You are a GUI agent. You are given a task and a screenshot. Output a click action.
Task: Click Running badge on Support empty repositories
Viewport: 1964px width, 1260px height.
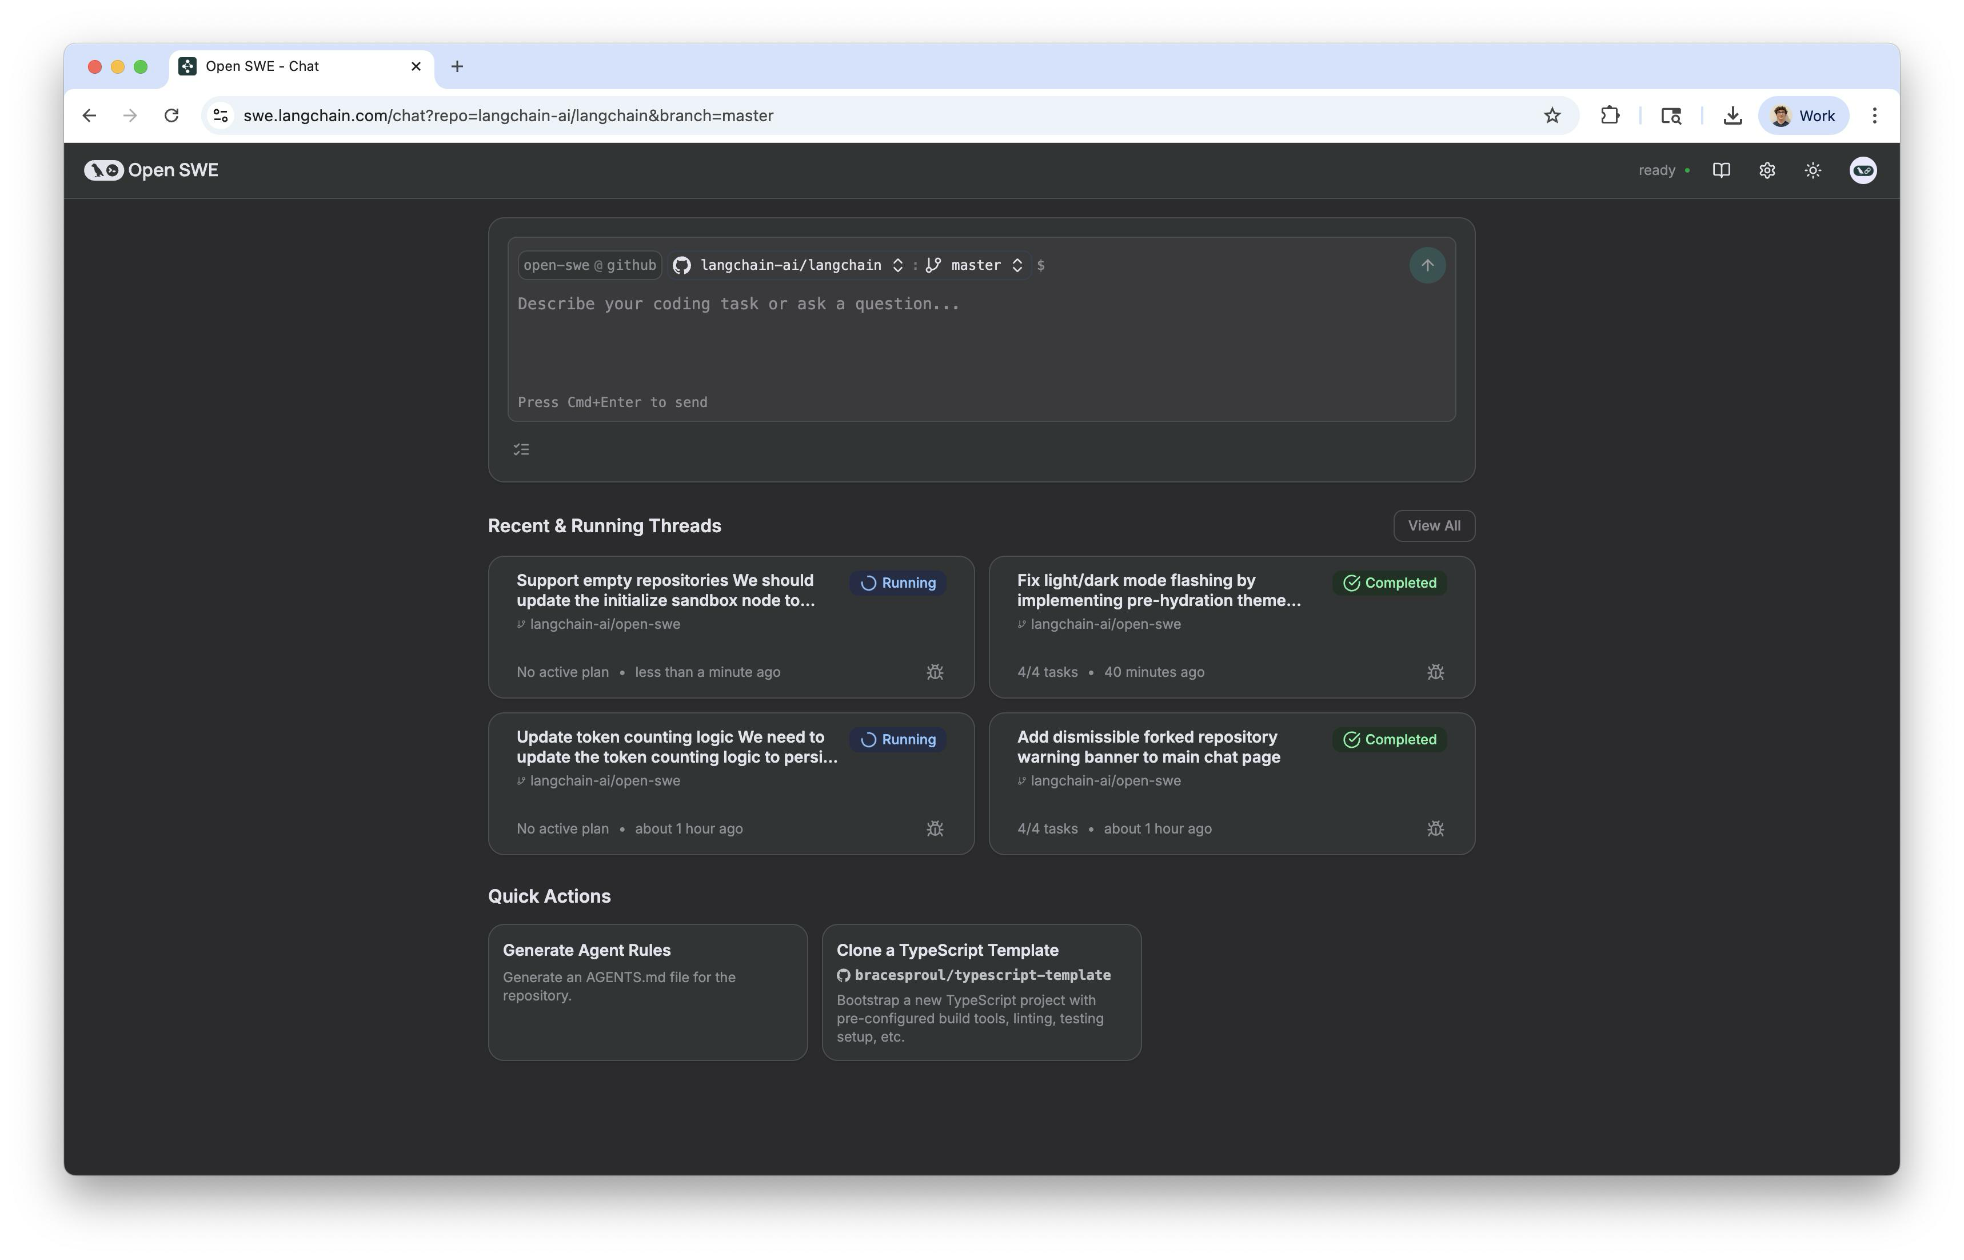[x=897, y=583]
